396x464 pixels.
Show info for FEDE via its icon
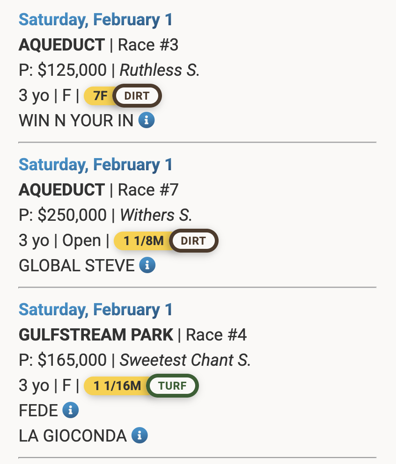(x=71, y=411)
